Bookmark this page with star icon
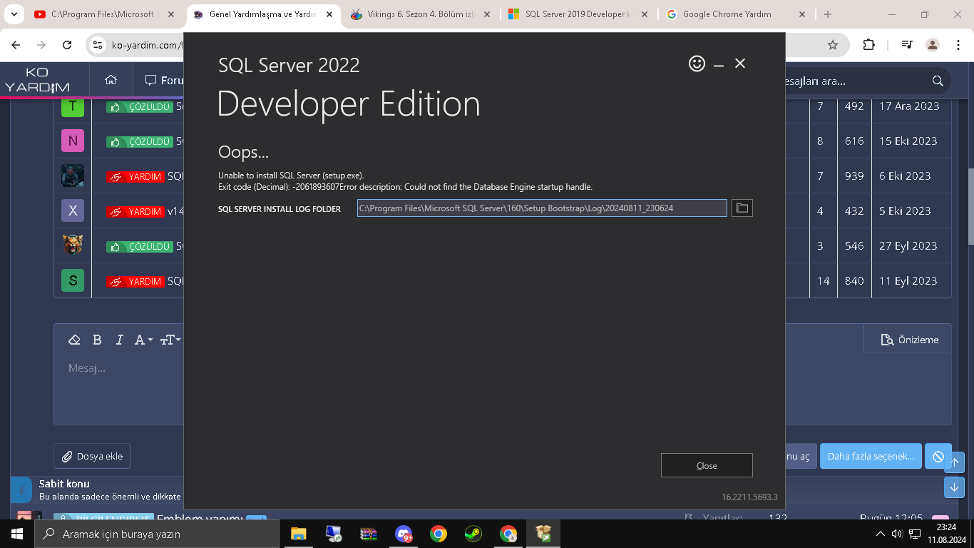The height and width of the screenshot is (548, 974). pos(833,45)
